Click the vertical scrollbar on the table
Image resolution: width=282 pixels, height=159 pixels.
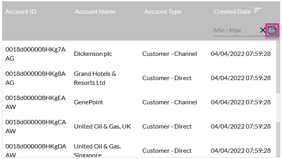[278, 98]
